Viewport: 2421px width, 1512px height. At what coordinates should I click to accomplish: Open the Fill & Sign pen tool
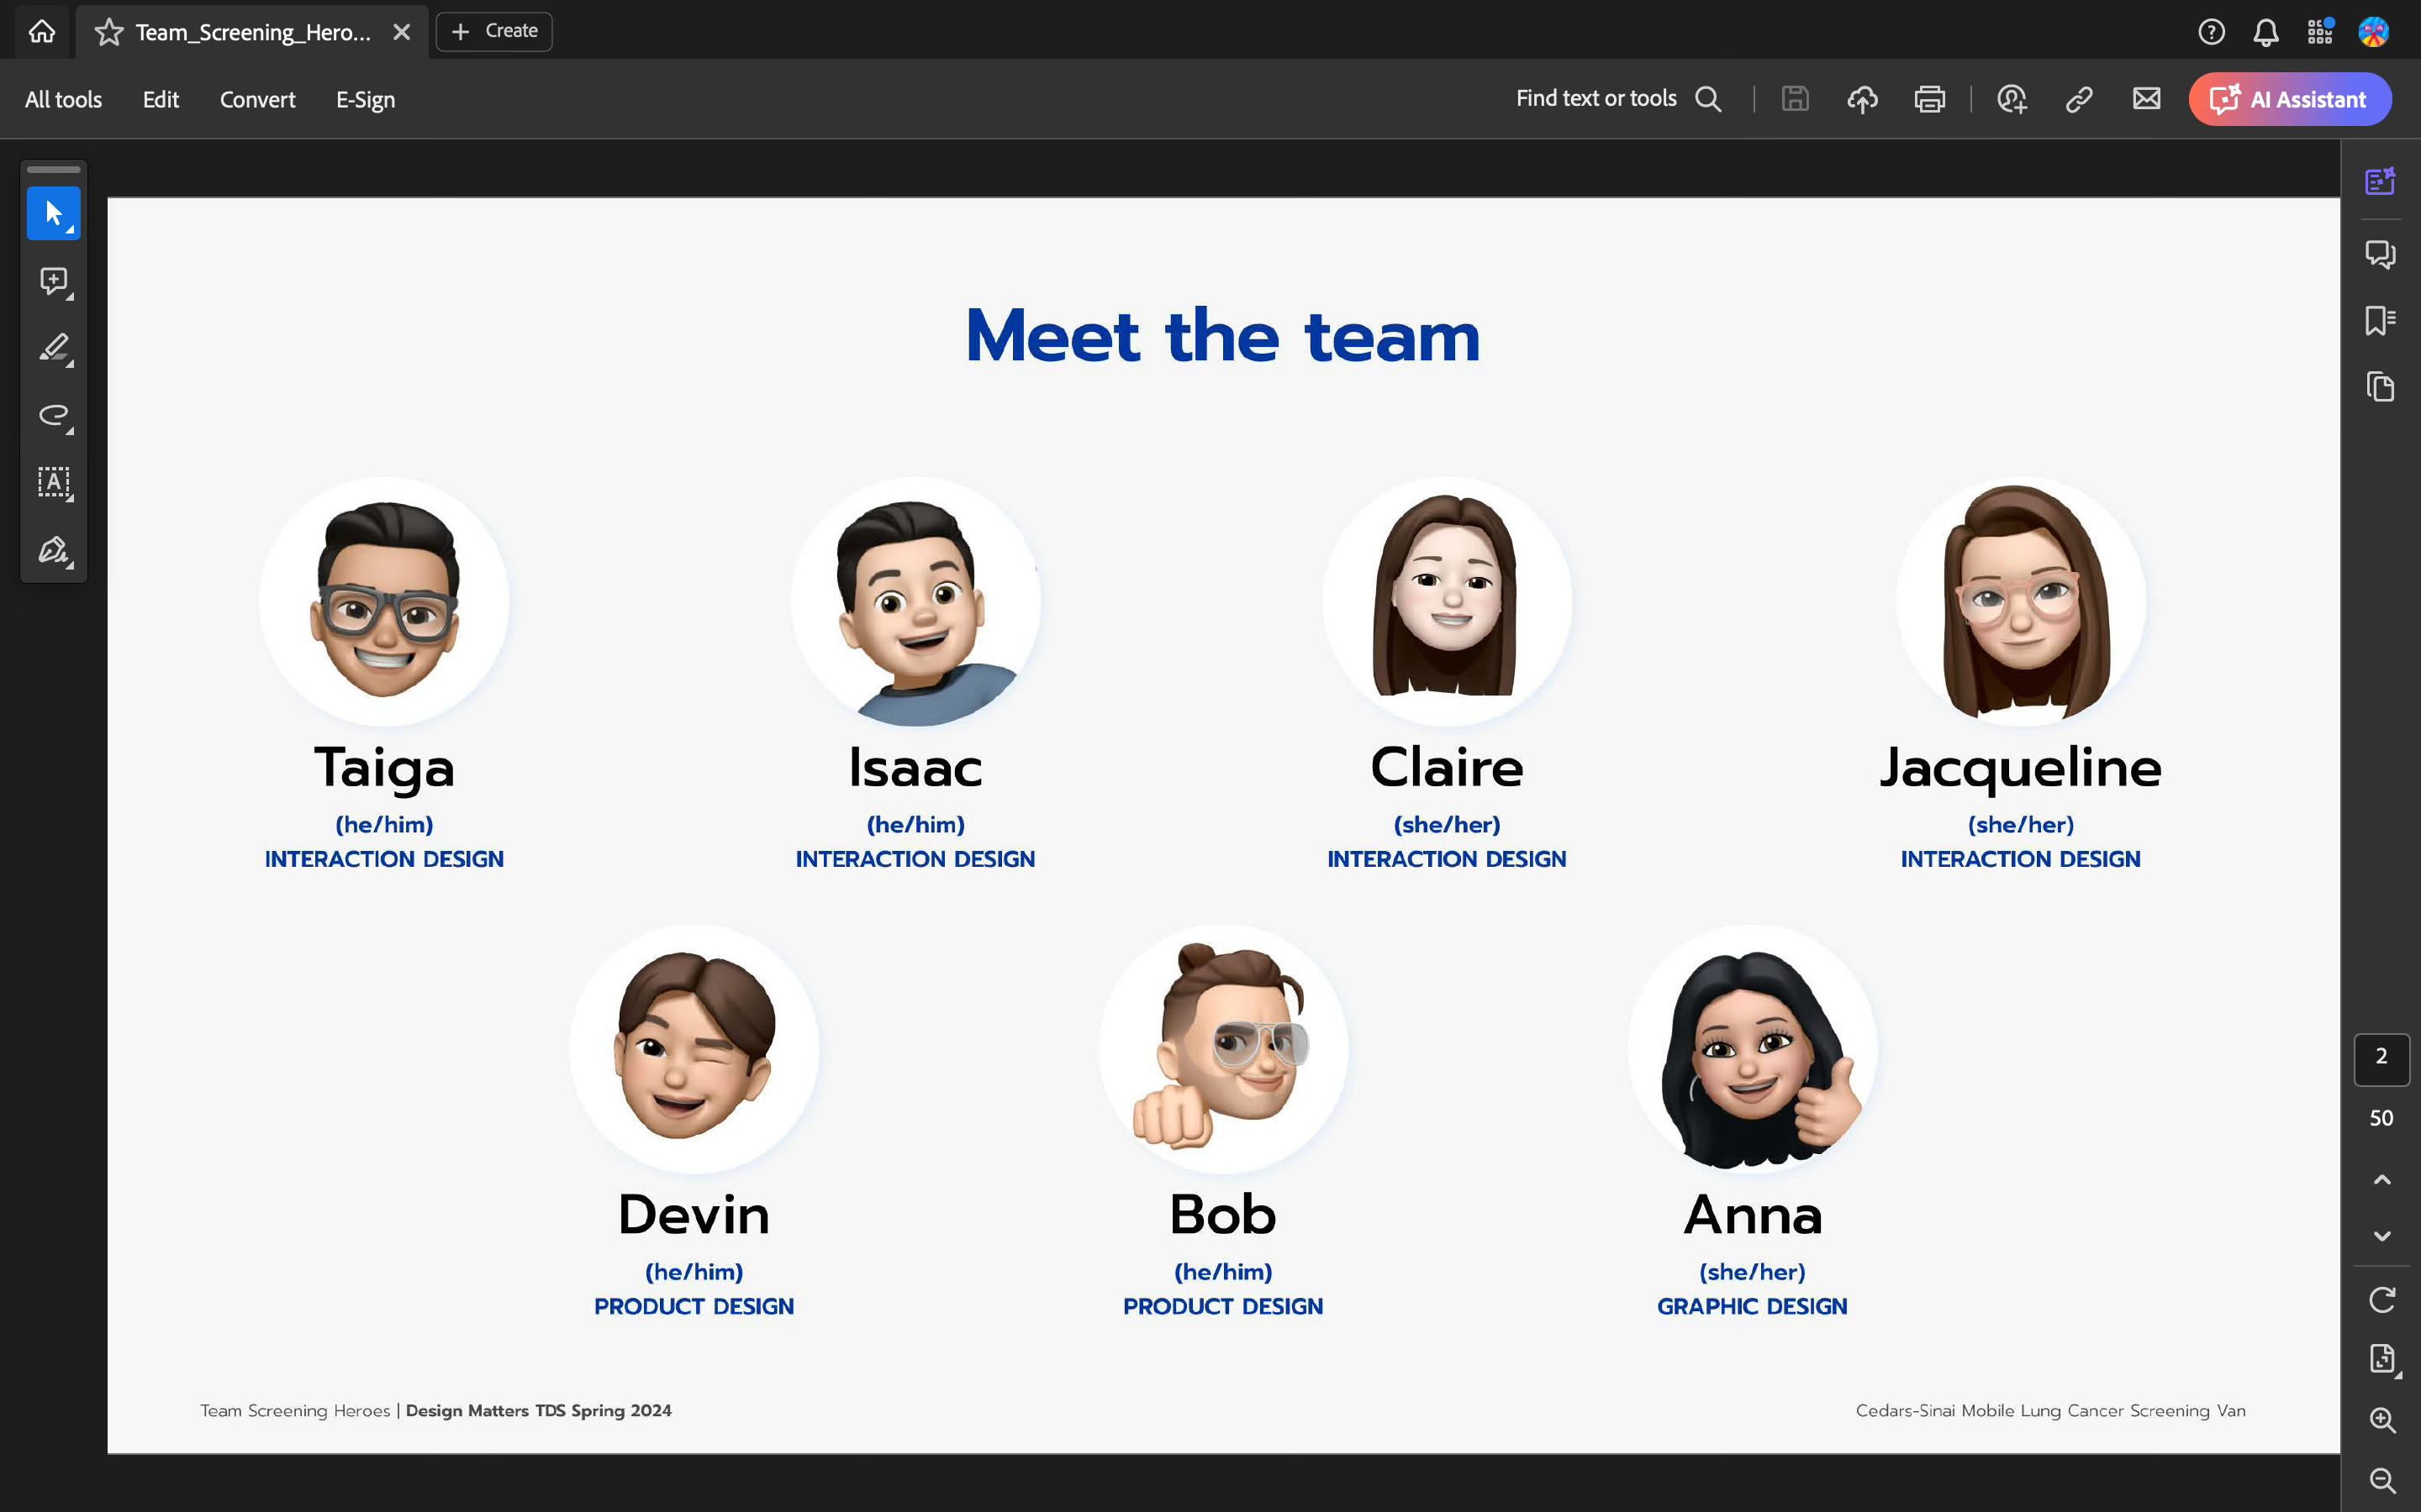click(53, 550)
